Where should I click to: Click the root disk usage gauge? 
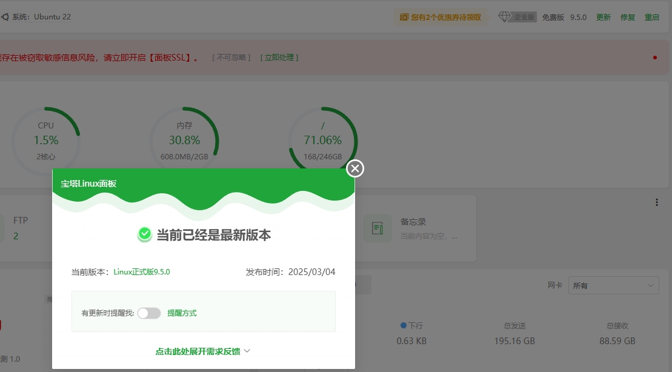click(x=323, y=141)
